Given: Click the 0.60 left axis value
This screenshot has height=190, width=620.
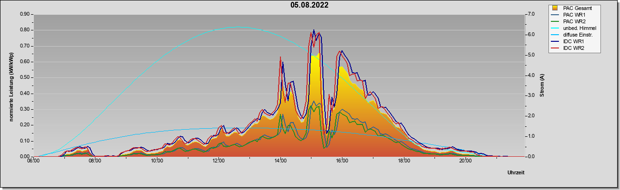Looking at the screenshot, I should (25, 62).
